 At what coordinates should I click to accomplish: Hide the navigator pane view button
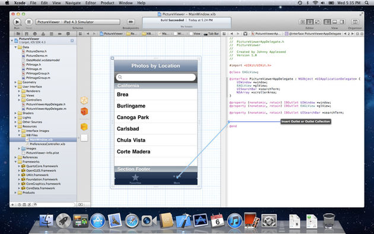click(327, 22)
